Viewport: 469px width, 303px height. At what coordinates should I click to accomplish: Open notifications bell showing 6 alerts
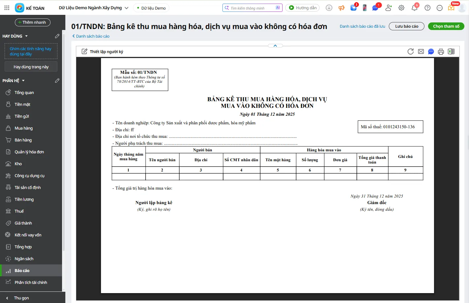click(415, 7)
